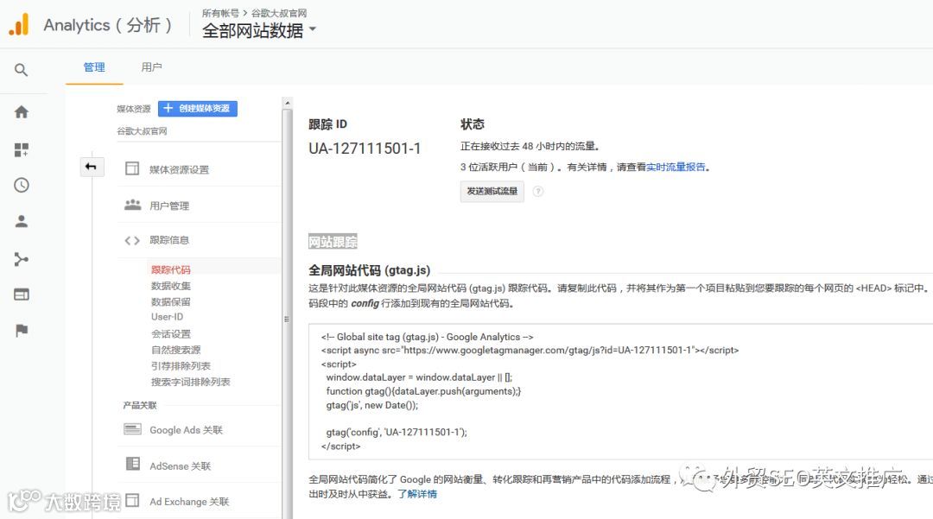Image resolution: width=933 pixels, height=519 pixels.
Task: Open Customization dashboard grid icon
Action: 22,149
